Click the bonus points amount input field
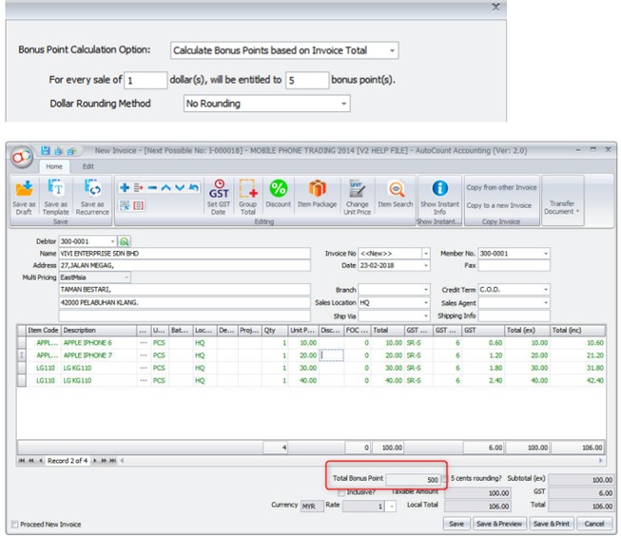The image size is (621, 536). click(305, 82)
